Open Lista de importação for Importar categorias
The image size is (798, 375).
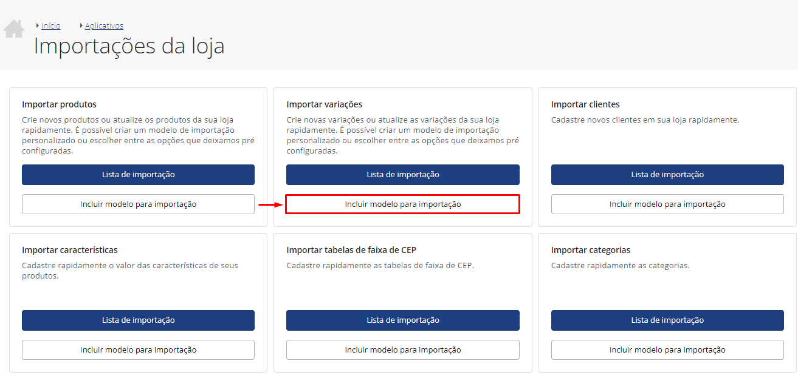click(667, 320)
